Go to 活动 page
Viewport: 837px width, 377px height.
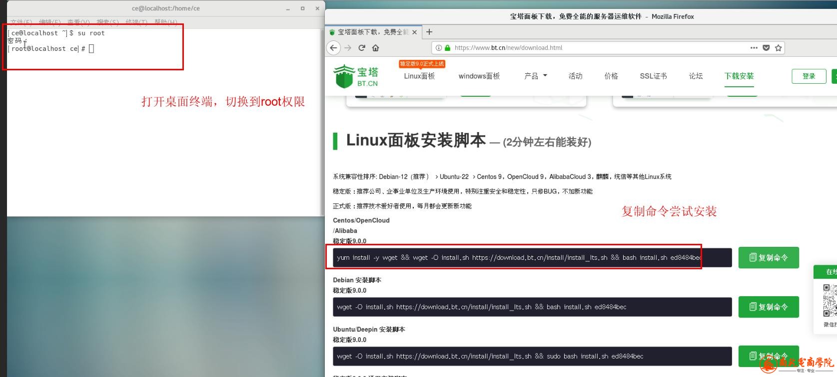[x=575, y=76]
